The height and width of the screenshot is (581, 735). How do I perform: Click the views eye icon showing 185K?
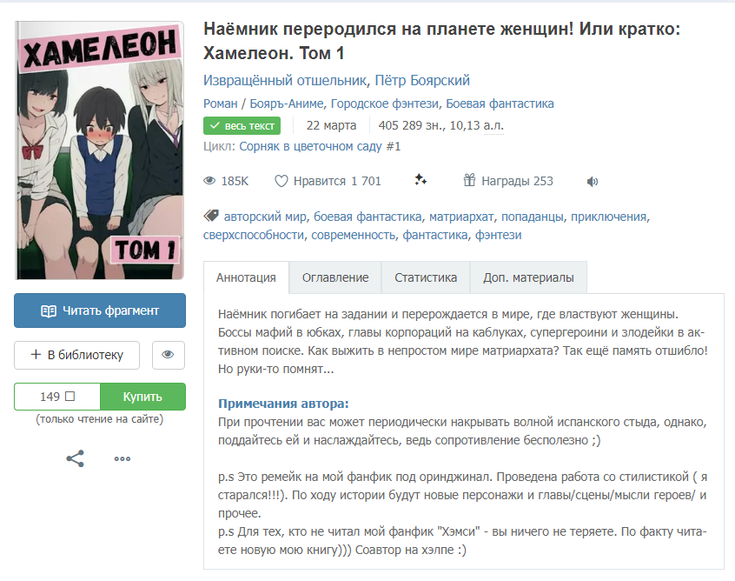click(209, 181)
